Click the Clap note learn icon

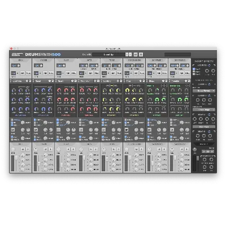[64, 66]
